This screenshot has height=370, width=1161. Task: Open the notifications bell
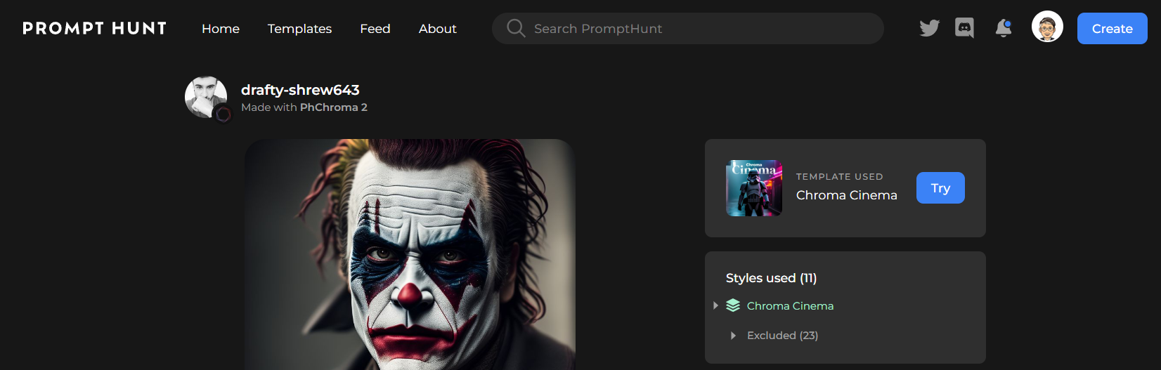click(x=1004, y=28)
